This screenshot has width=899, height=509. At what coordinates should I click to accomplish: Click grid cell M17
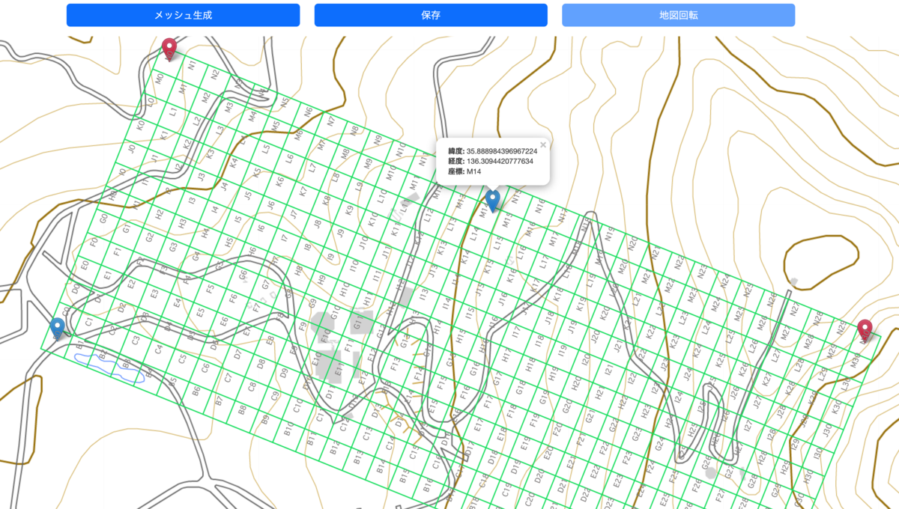(x=554, y=238)
